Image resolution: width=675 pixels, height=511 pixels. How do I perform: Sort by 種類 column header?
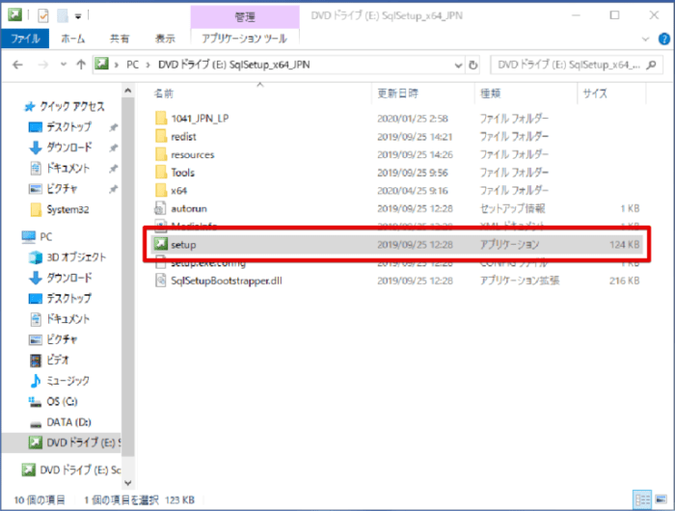click(x=490, y=94)
